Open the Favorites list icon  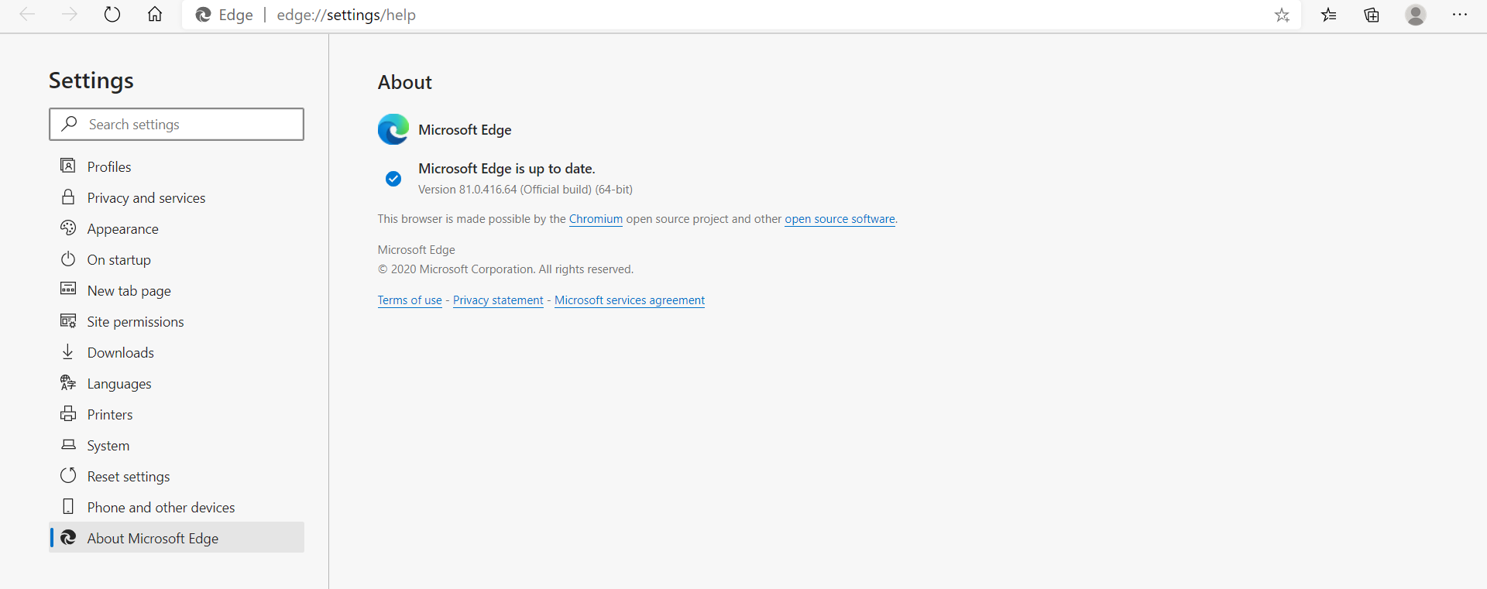click(1329, 15)
